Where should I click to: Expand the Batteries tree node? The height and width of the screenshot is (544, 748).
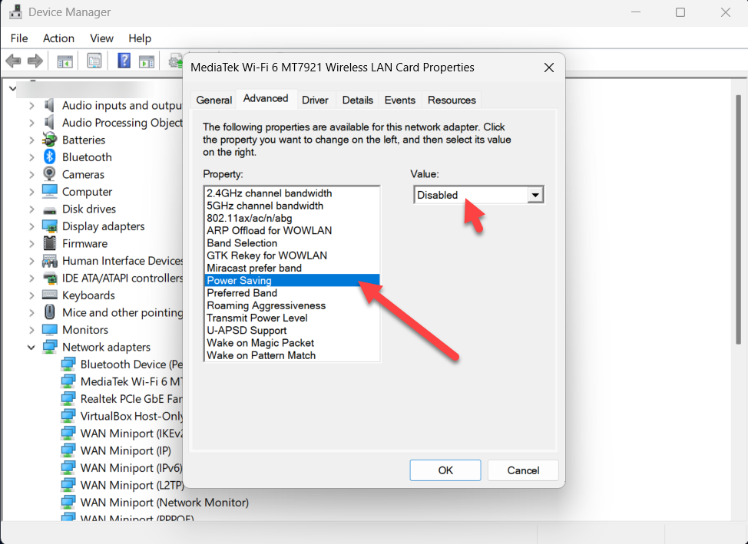(x=31, y=140)
